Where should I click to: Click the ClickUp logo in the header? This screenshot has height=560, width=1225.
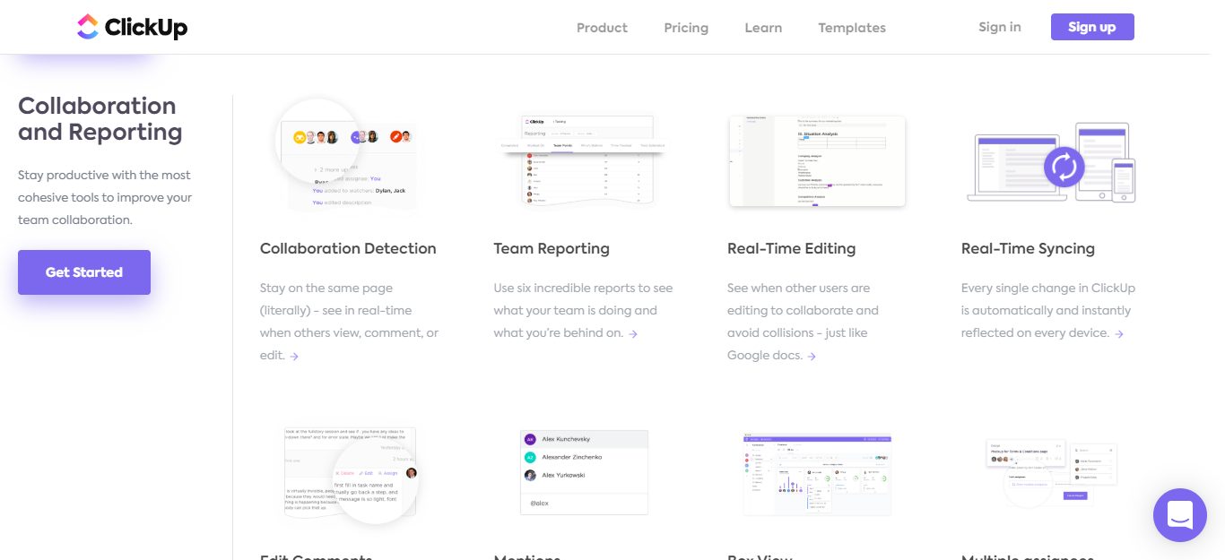[x=132, y=27]
